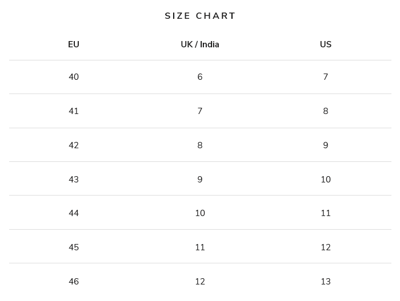Select the EU column header
Viewport: 400px width, 301px height.
[74, 44]
